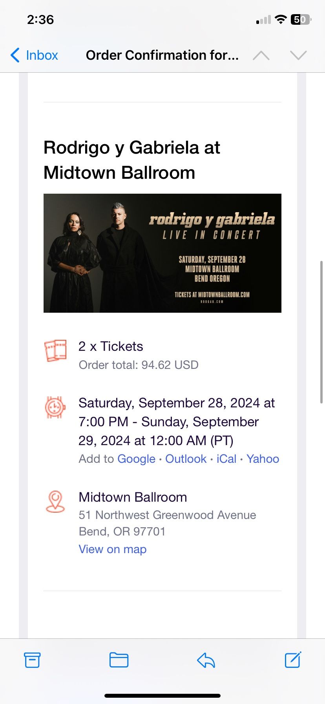
Task: Show previous message with up chevron
Action: pos(261,55)
